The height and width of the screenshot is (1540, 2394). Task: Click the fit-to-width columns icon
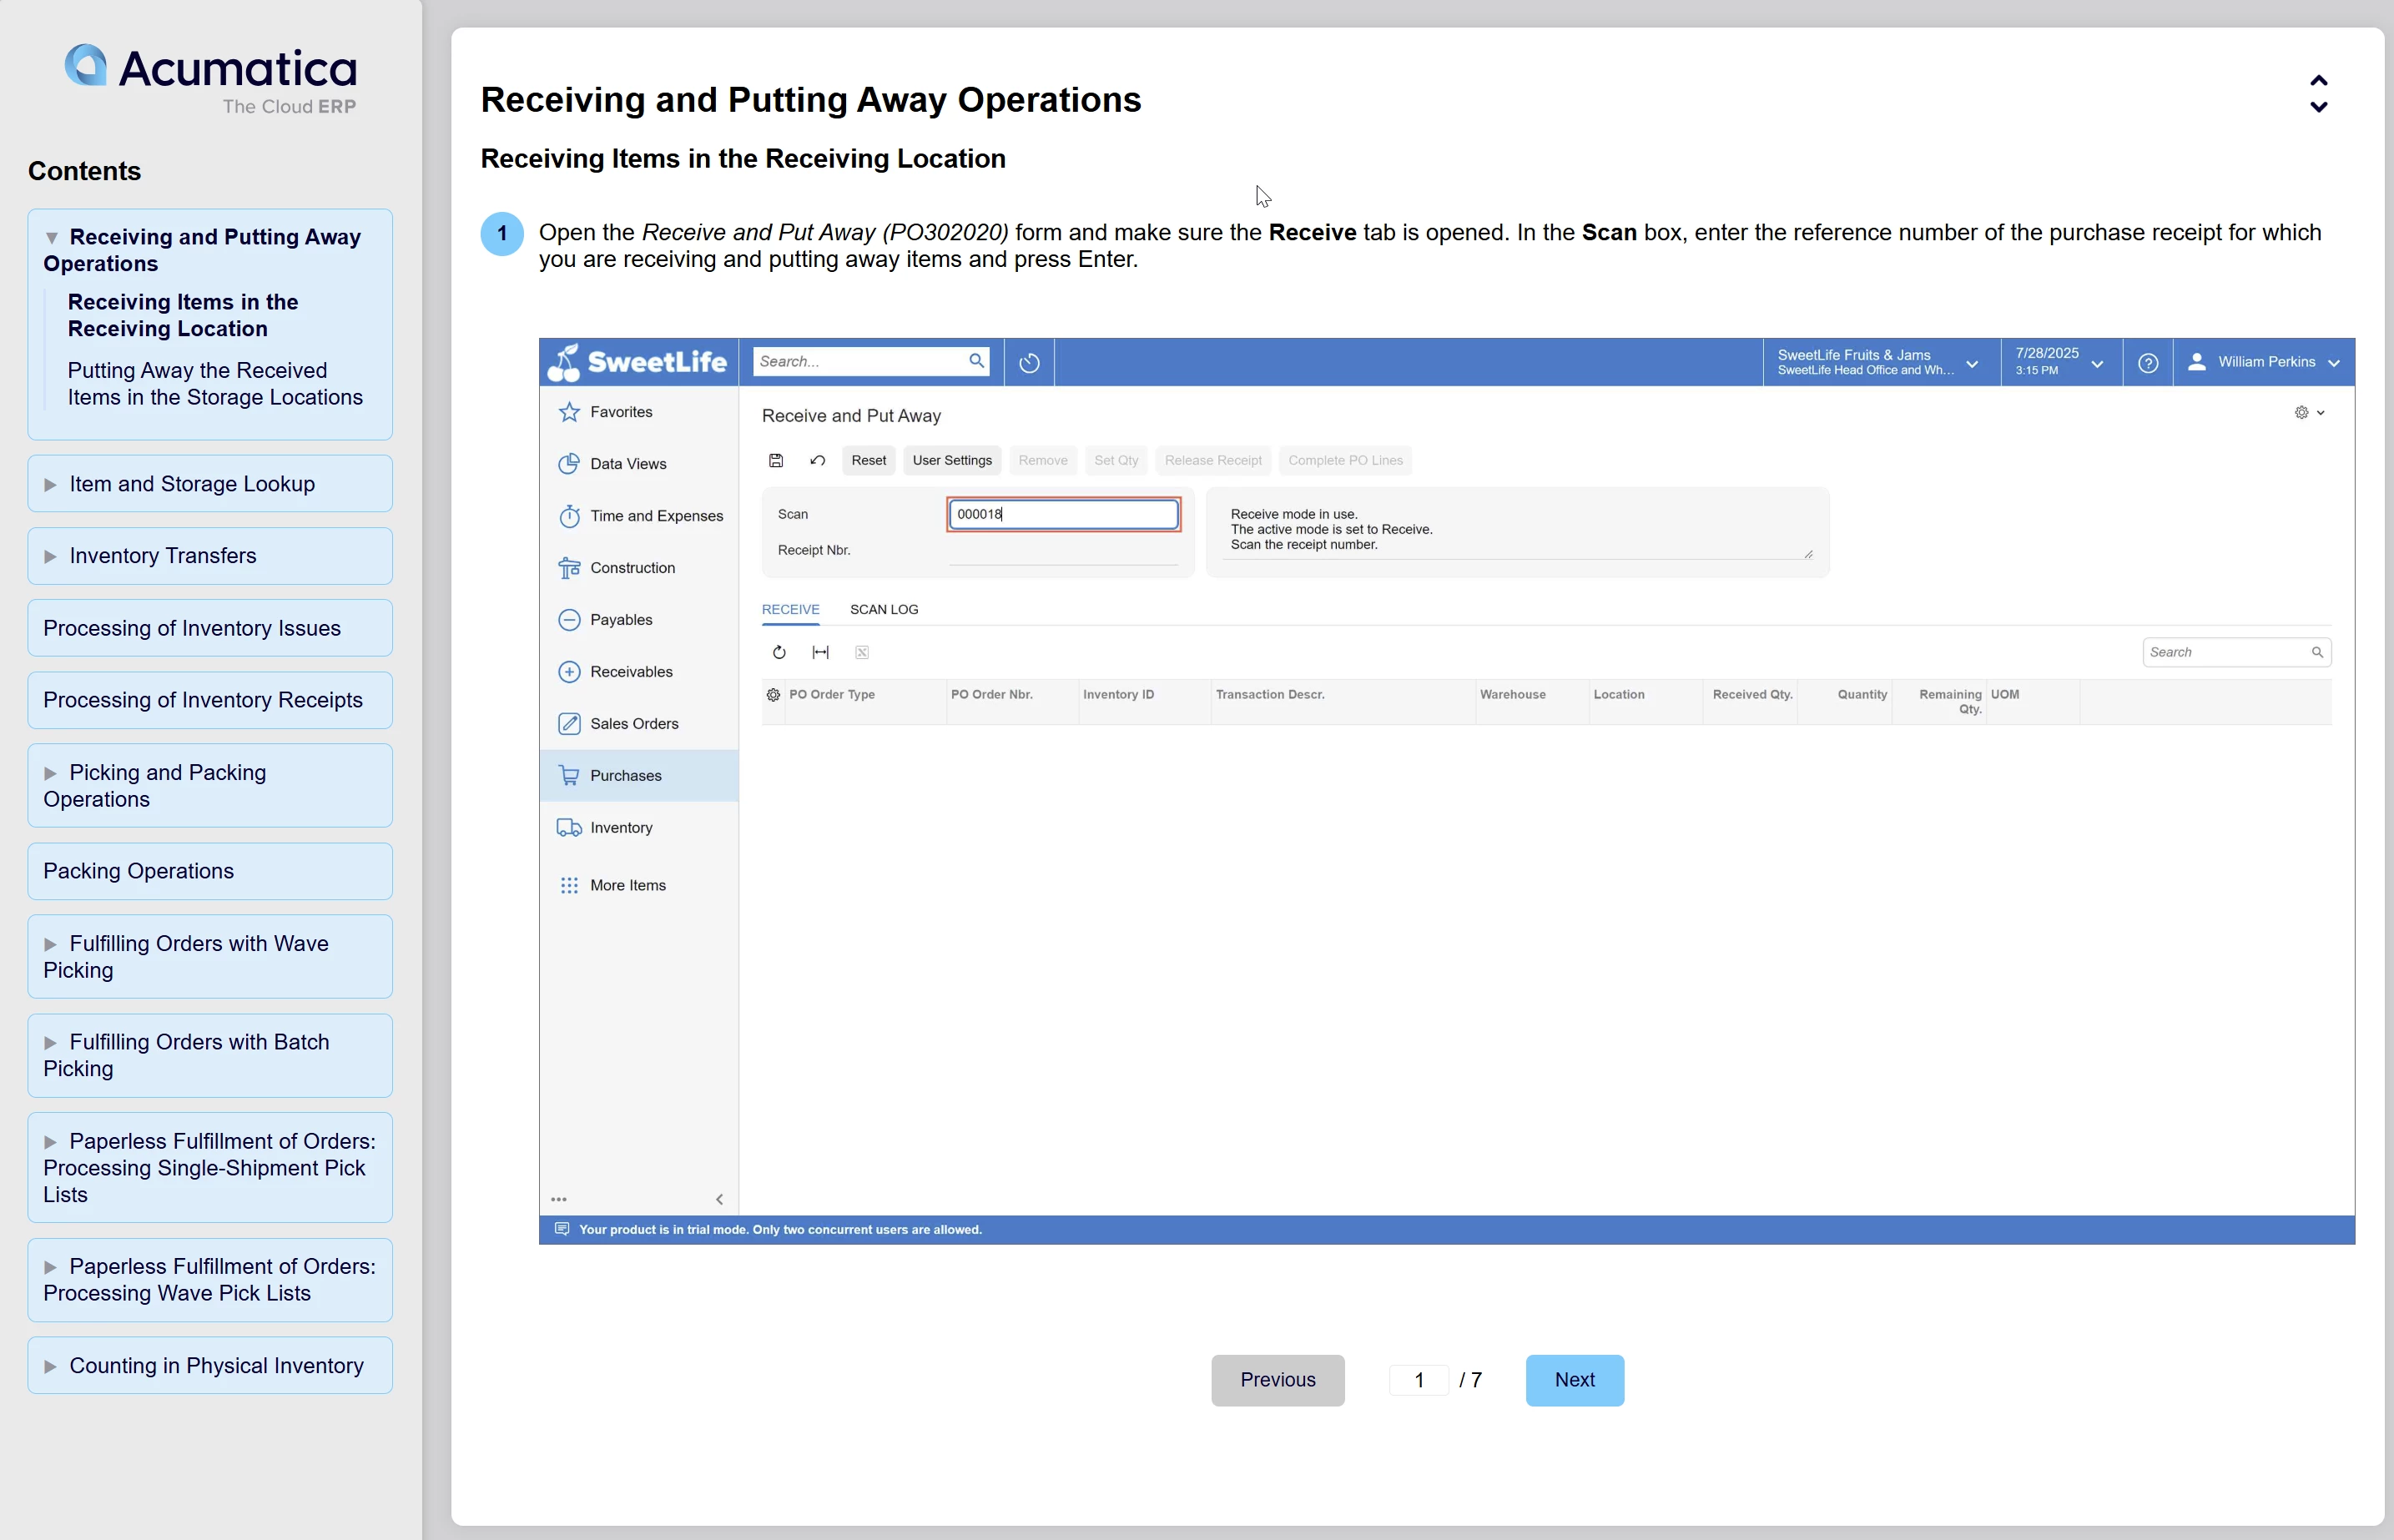[820, 652]
